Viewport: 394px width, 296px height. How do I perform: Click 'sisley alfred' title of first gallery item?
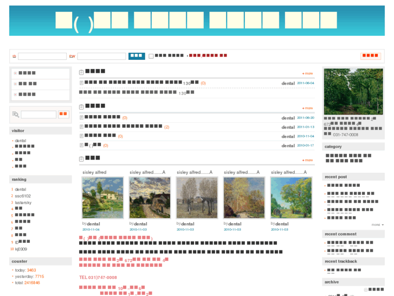pos(94,172)
